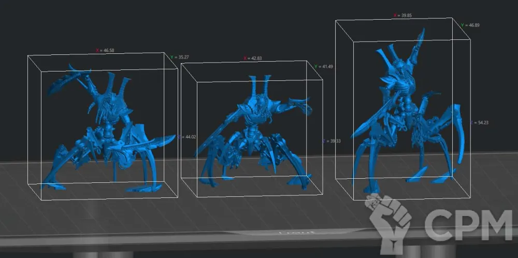Click the middle model's twin back spines
The width and height of the screenshot is (518, 258).
259,86
